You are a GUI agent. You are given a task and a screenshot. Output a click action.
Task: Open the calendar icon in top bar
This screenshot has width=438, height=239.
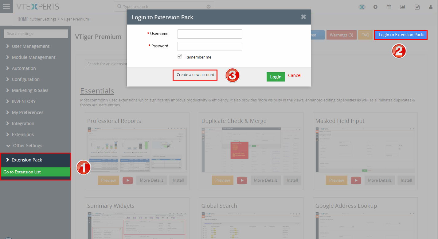click(x=389, y=7)
